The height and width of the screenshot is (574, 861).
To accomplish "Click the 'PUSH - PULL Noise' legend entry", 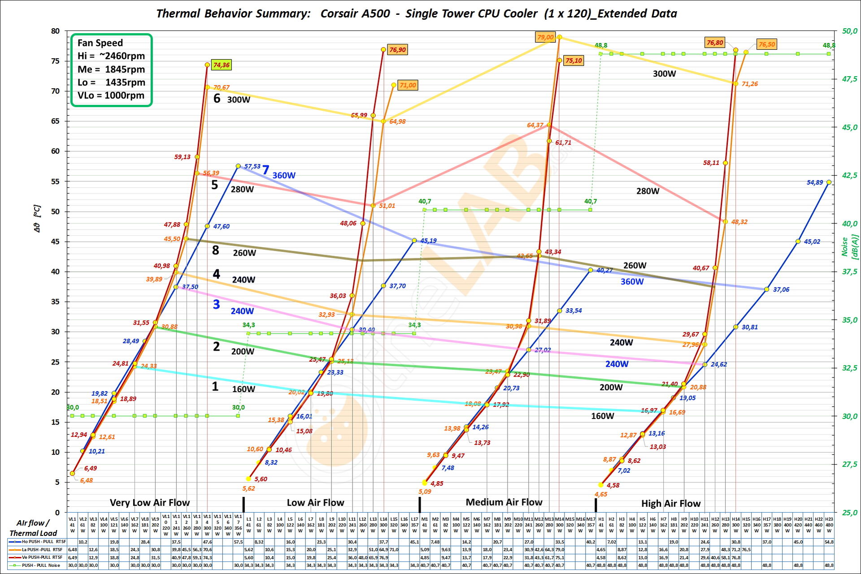I will tap(38, 565).
